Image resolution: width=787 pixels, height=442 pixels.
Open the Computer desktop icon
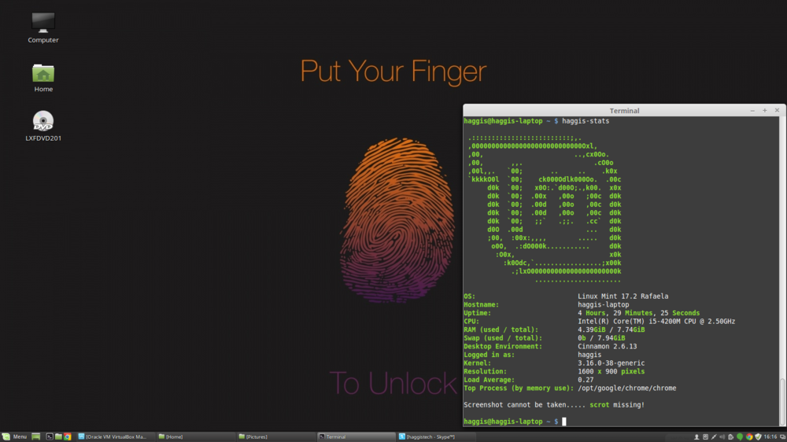point(43,28)
